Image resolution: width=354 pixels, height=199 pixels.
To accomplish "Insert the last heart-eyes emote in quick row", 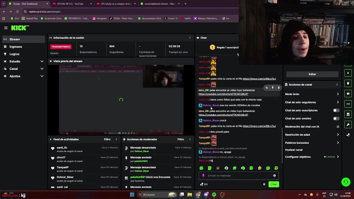I will [276, 168].
